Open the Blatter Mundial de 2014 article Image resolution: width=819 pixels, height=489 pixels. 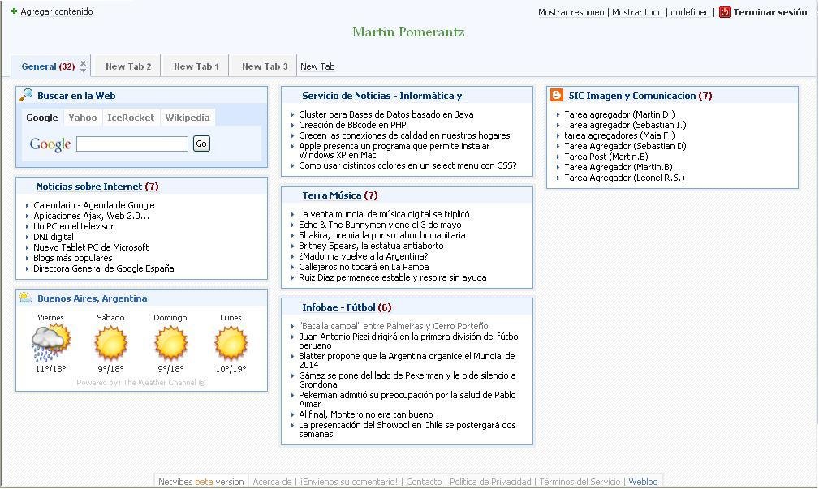point(407,360)
